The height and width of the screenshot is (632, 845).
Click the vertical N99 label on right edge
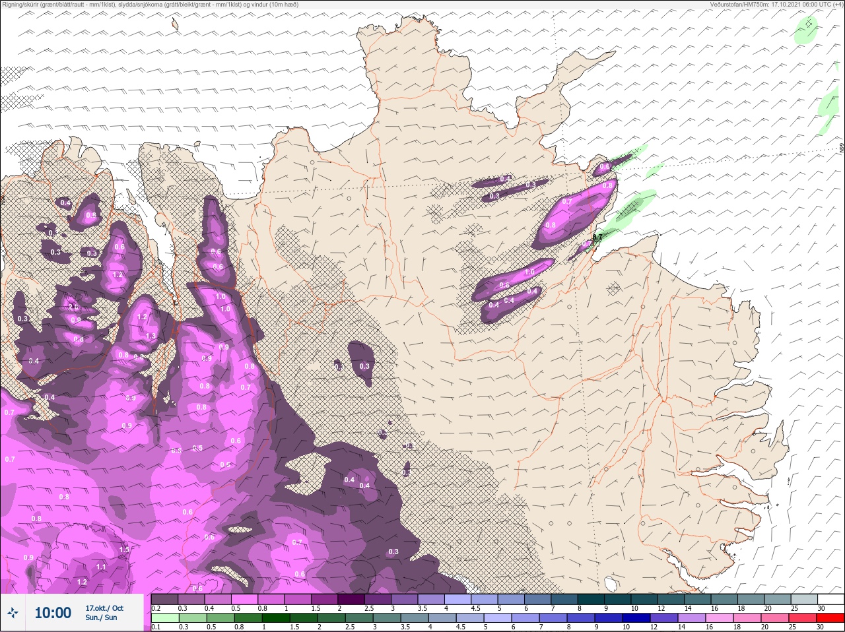(842, 149)
